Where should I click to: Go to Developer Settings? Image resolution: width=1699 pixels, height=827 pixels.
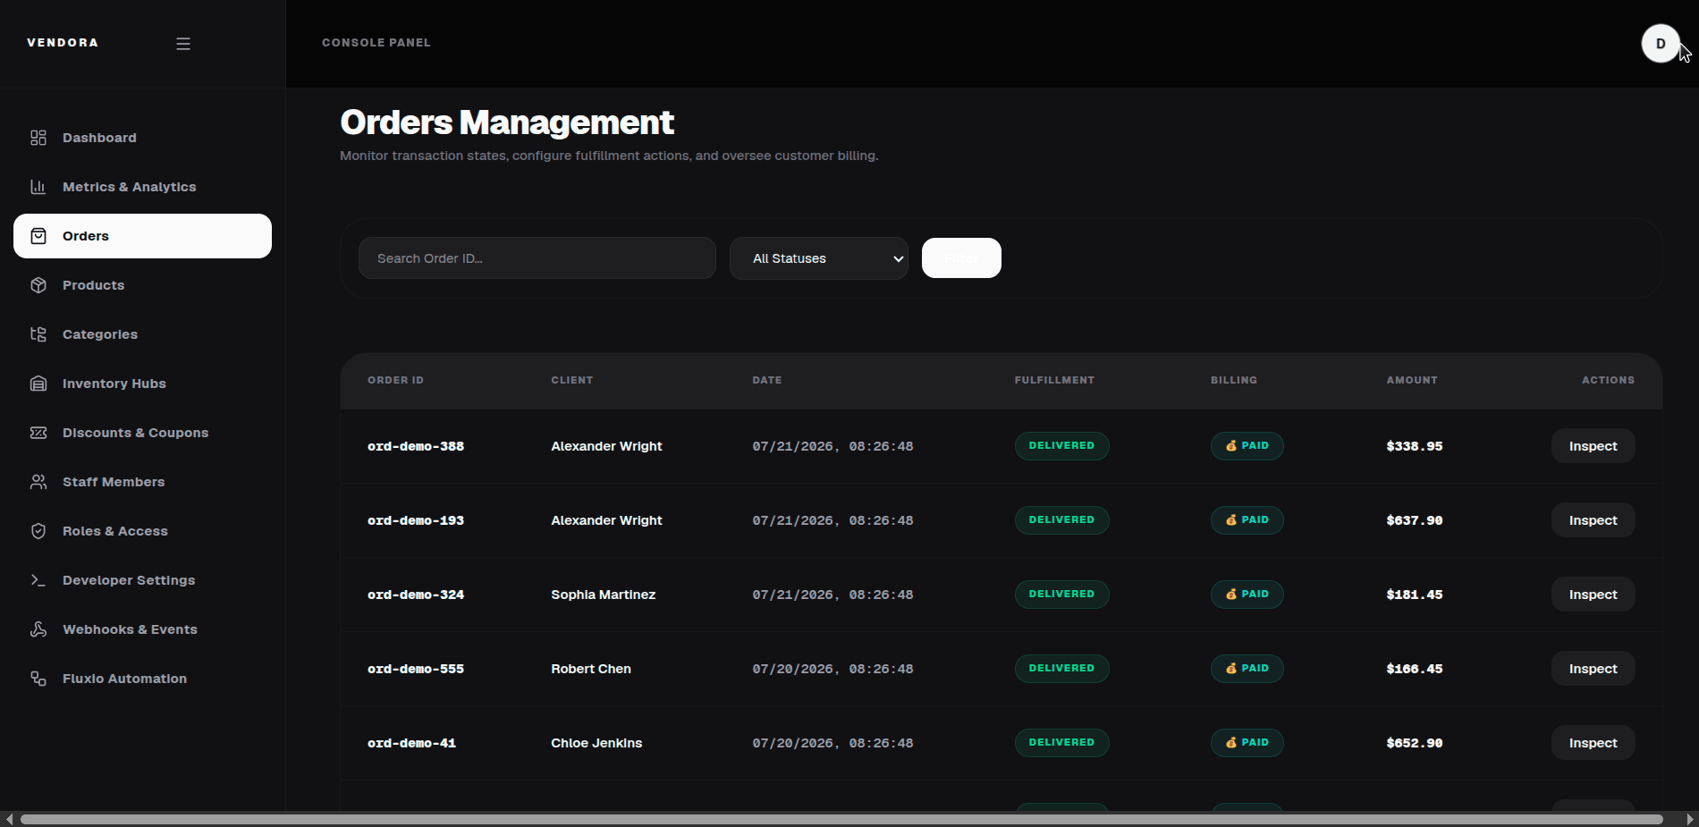pos(143,580)
